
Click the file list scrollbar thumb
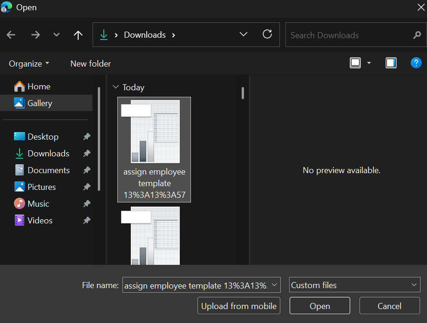tap(243, 93)
